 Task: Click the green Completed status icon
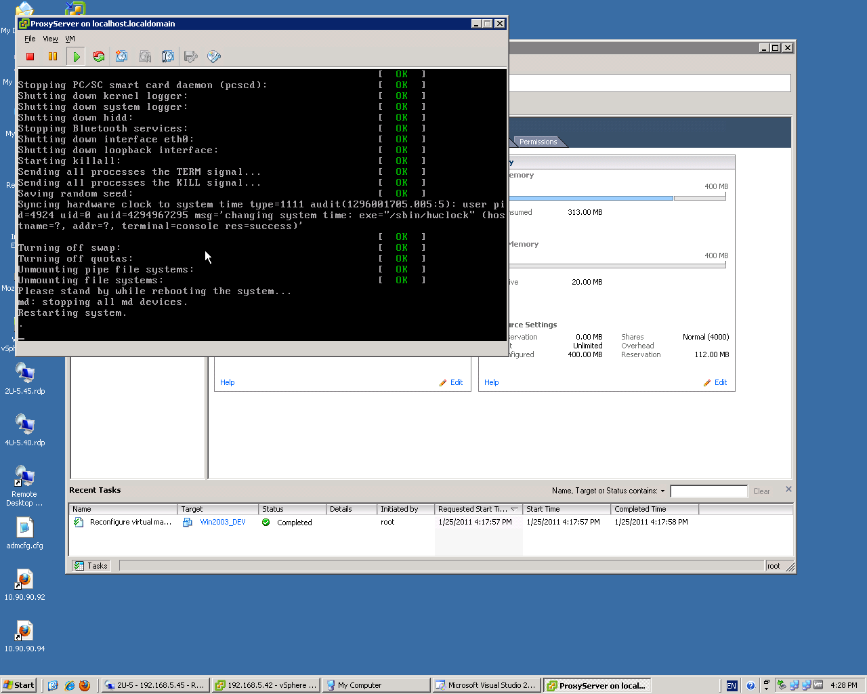click(x=266, y=523)
